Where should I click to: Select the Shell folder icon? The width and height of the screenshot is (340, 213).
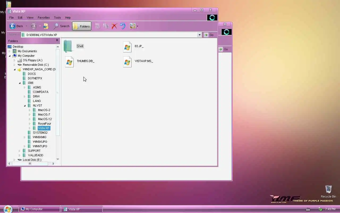pos(68,47)
